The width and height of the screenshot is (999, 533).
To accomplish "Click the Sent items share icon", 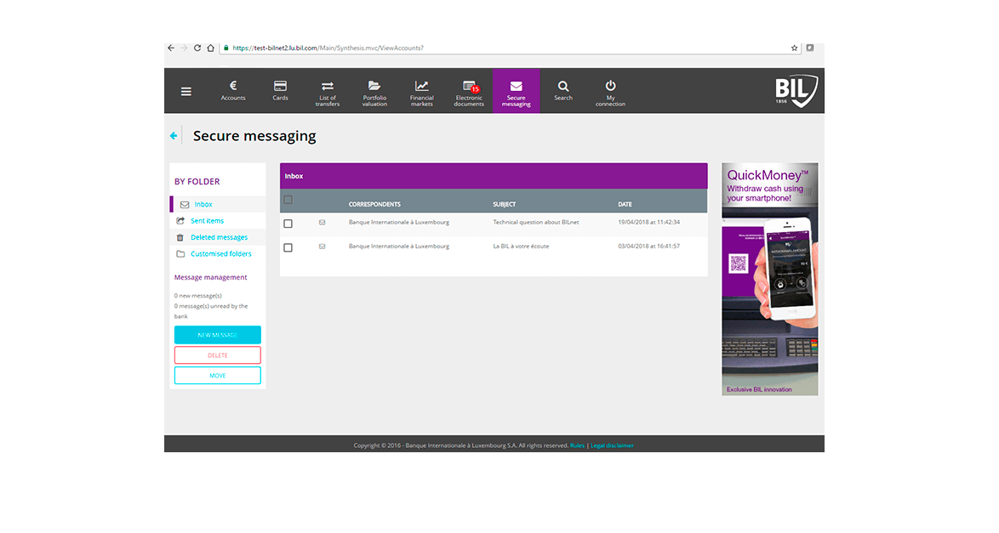I will 180,221.
